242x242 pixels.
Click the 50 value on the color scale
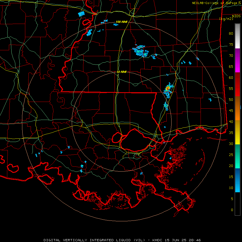[231, 100]
